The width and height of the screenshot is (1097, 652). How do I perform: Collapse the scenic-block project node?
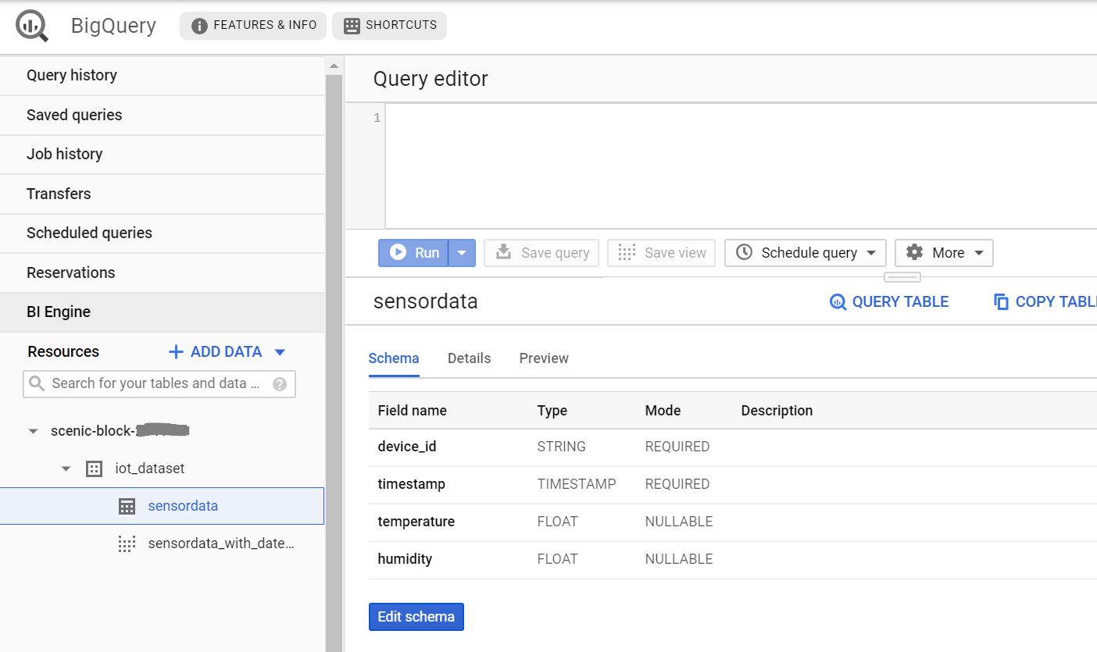pyautogui.click(x=33, y=431)
